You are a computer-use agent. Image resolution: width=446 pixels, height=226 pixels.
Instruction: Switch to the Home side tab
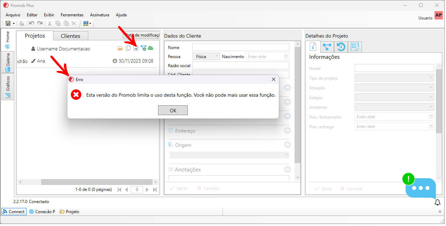(x=8, y=41)
